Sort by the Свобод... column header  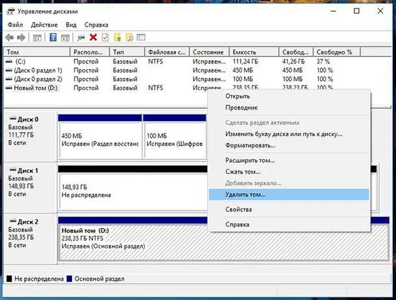[296, 52]
